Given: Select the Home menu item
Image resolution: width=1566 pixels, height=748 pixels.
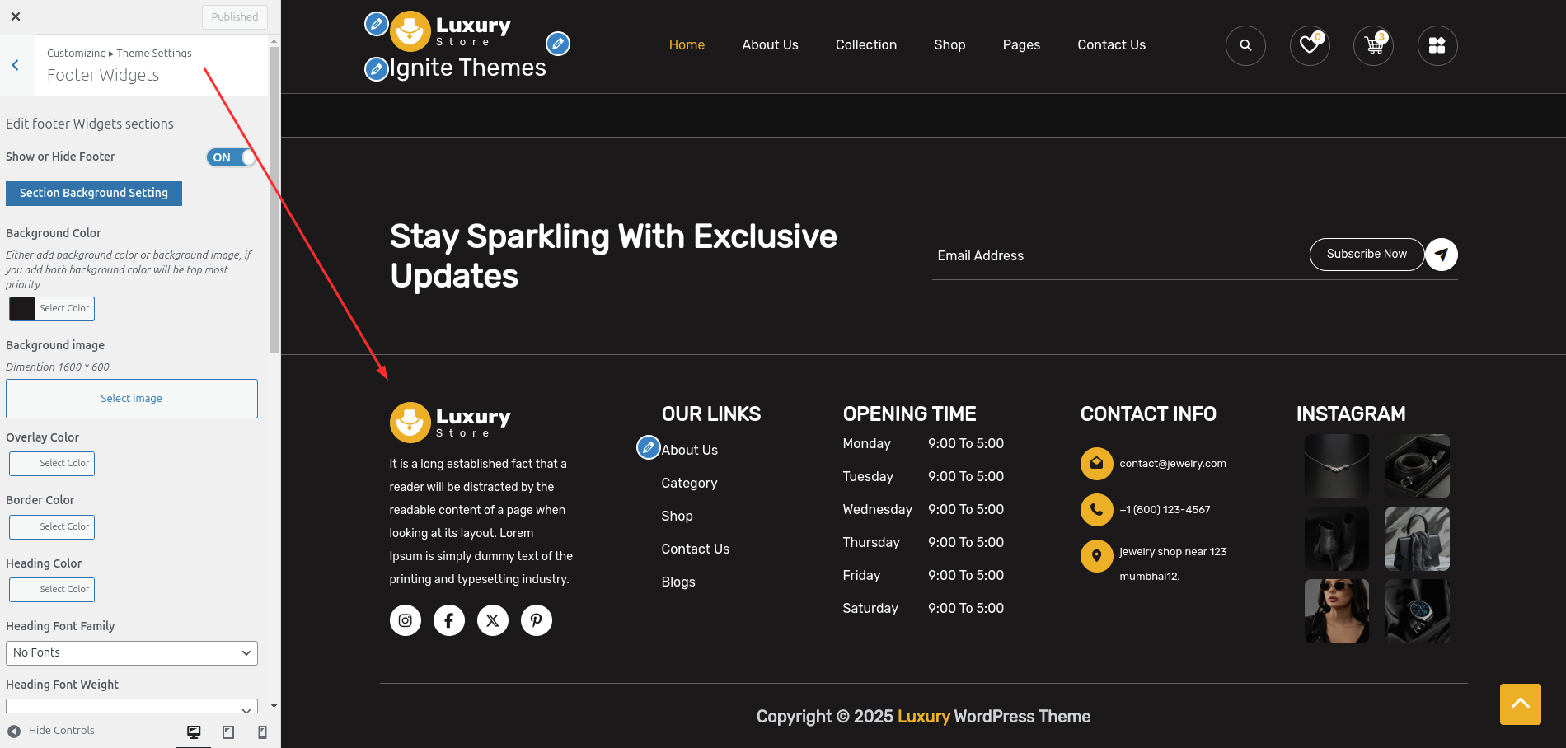Looking at the screenshot, I should click(x=686, y=44).
